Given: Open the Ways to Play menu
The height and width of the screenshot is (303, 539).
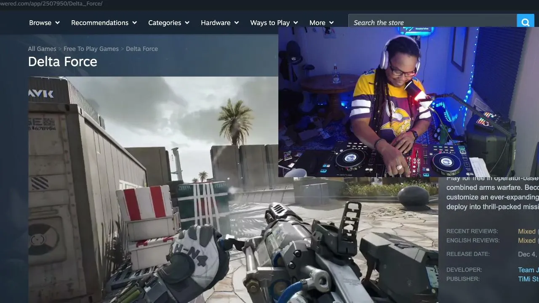Looking at the screenshot, I should coord(274,23).
